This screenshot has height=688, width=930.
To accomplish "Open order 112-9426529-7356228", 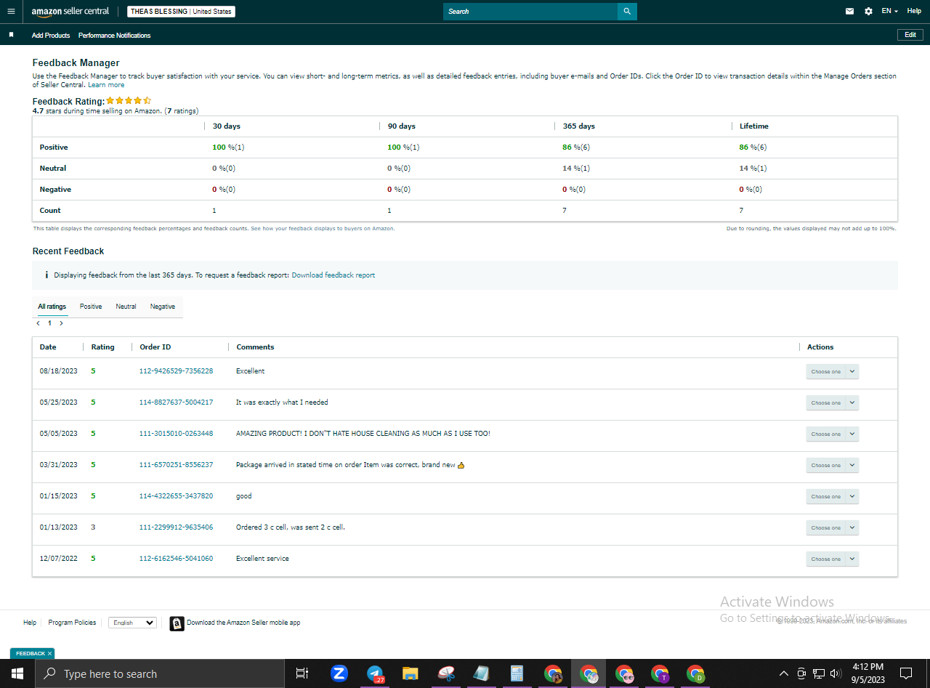I will click(x=176, y=371).
